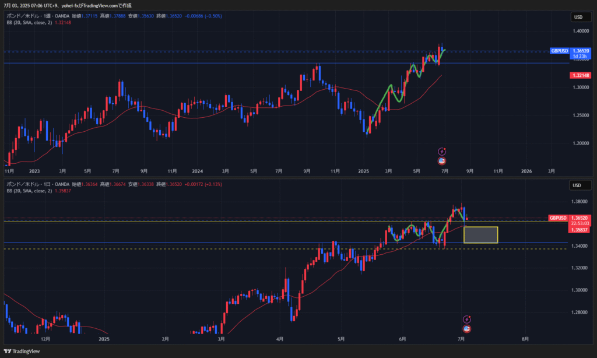Click the BB (20, SMA, close, 2) legend on the weekly chart
This screenshot has width=597, height=358.
click(29, 23)
